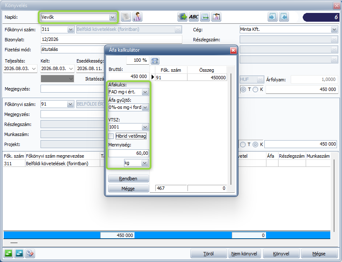Click the Áfa kalkulátor grid vertical scrollbar

pyautogui.click(x=231, y=129)
